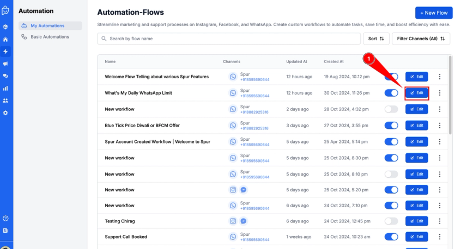Click Instagram icon in Testing Chirag row
The image size is (461, 249).
tap(233, 221)
